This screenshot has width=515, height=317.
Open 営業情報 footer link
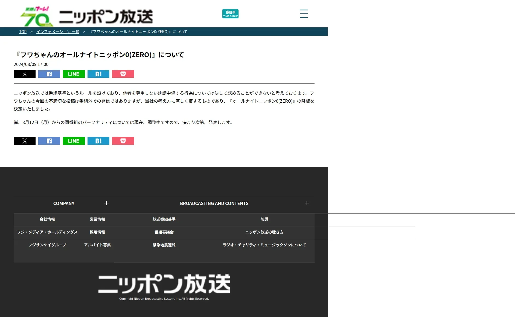point(97,219)
